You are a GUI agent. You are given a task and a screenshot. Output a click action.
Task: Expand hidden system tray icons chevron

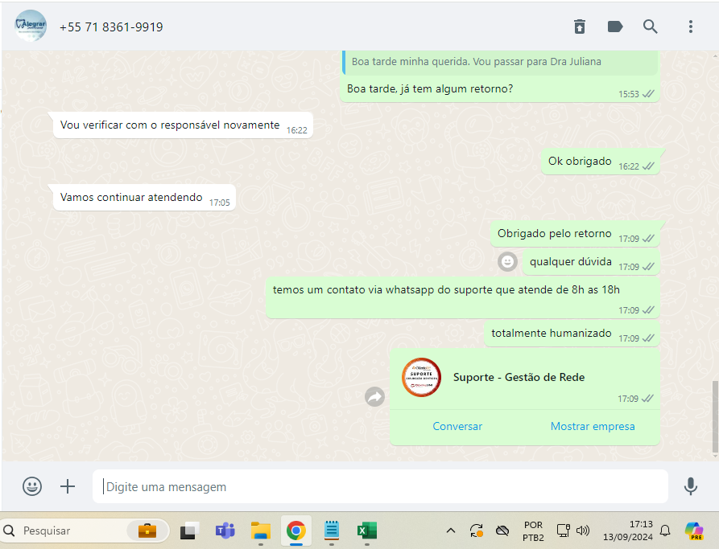coord(451,531)
